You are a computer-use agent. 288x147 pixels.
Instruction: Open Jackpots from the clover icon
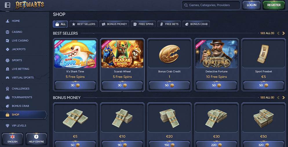coord(8,49)
